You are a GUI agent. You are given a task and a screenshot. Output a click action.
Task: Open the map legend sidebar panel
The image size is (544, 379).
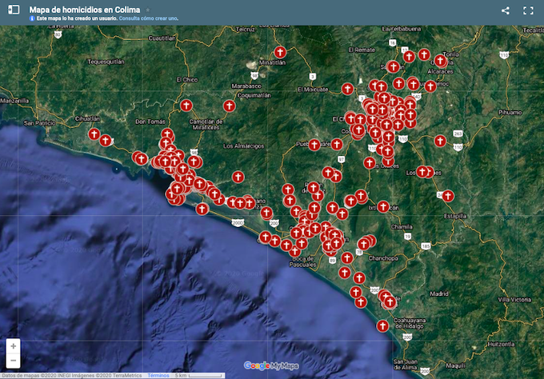[14, 10]
